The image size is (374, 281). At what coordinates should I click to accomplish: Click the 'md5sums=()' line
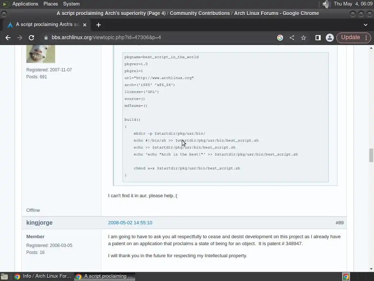[136, 106]
